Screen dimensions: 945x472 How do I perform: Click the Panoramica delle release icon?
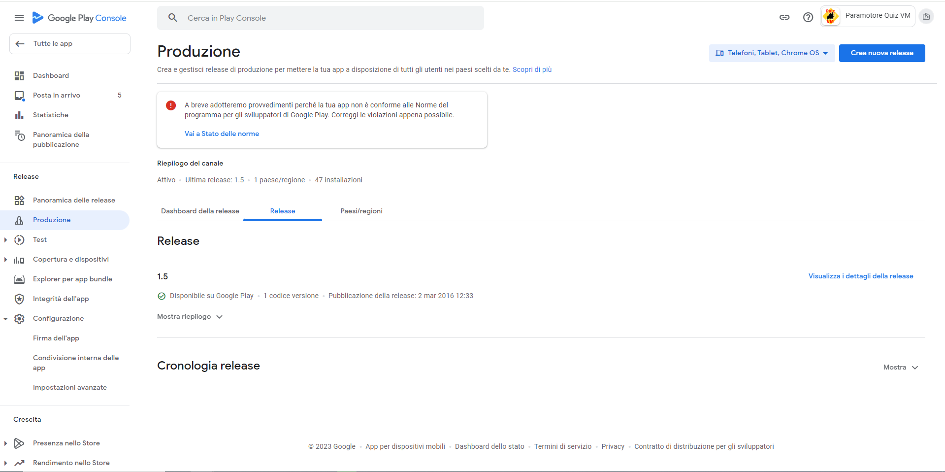[19, 201]
